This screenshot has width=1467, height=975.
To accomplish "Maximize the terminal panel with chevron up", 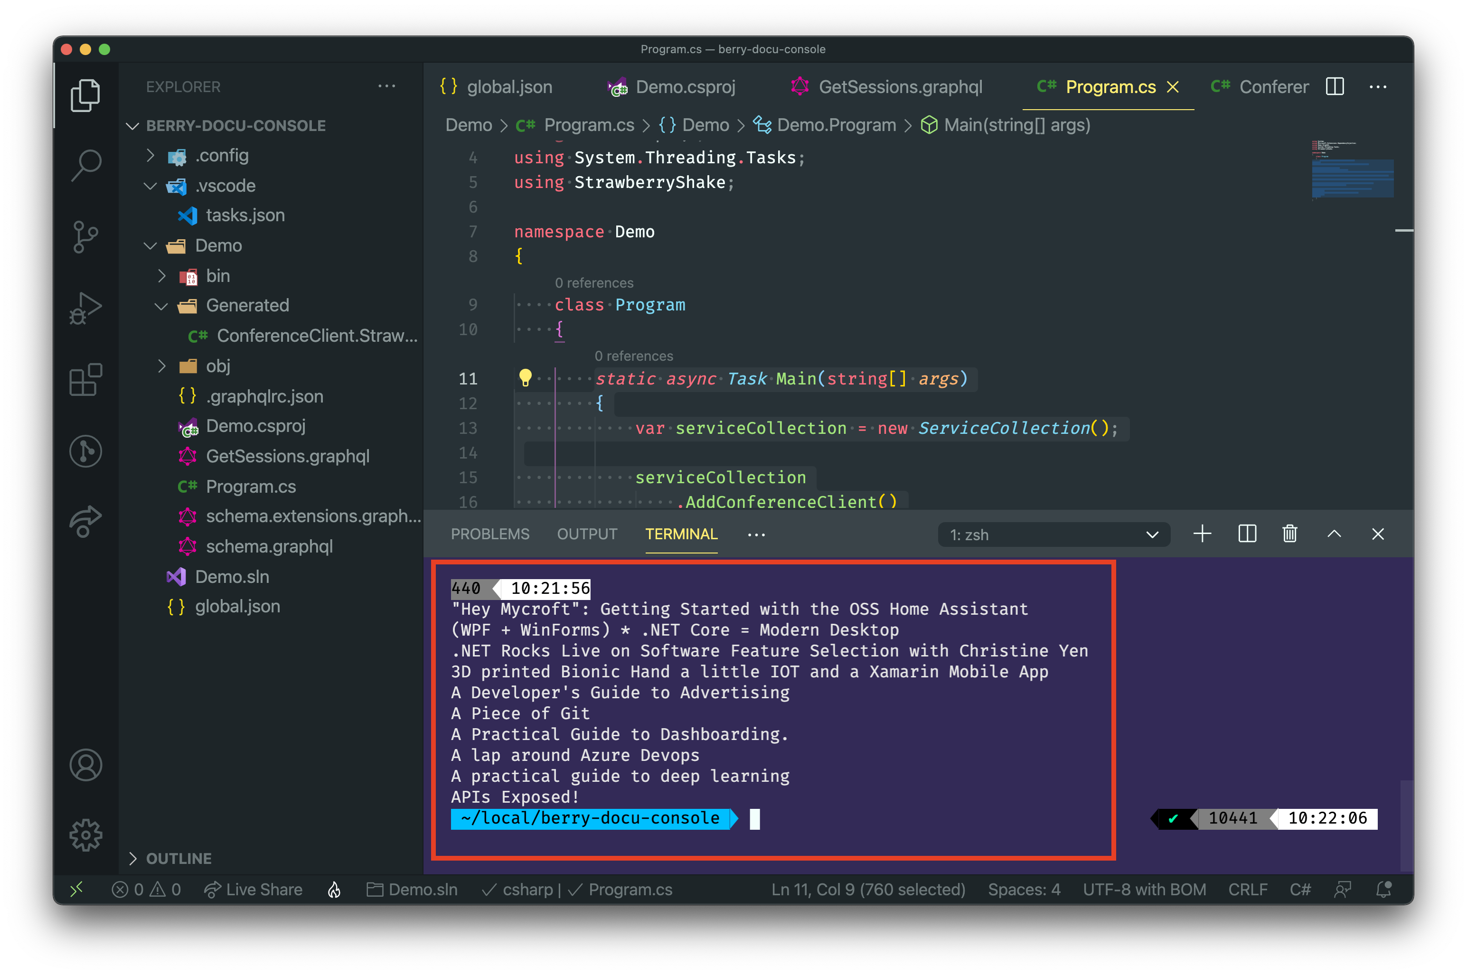I will tap(1334, 534).
